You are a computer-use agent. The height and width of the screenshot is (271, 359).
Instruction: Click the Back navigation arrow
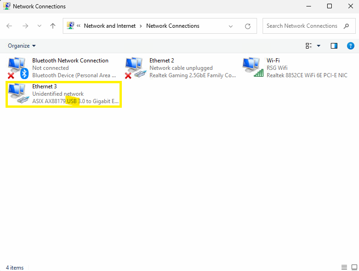pos(9,26)
